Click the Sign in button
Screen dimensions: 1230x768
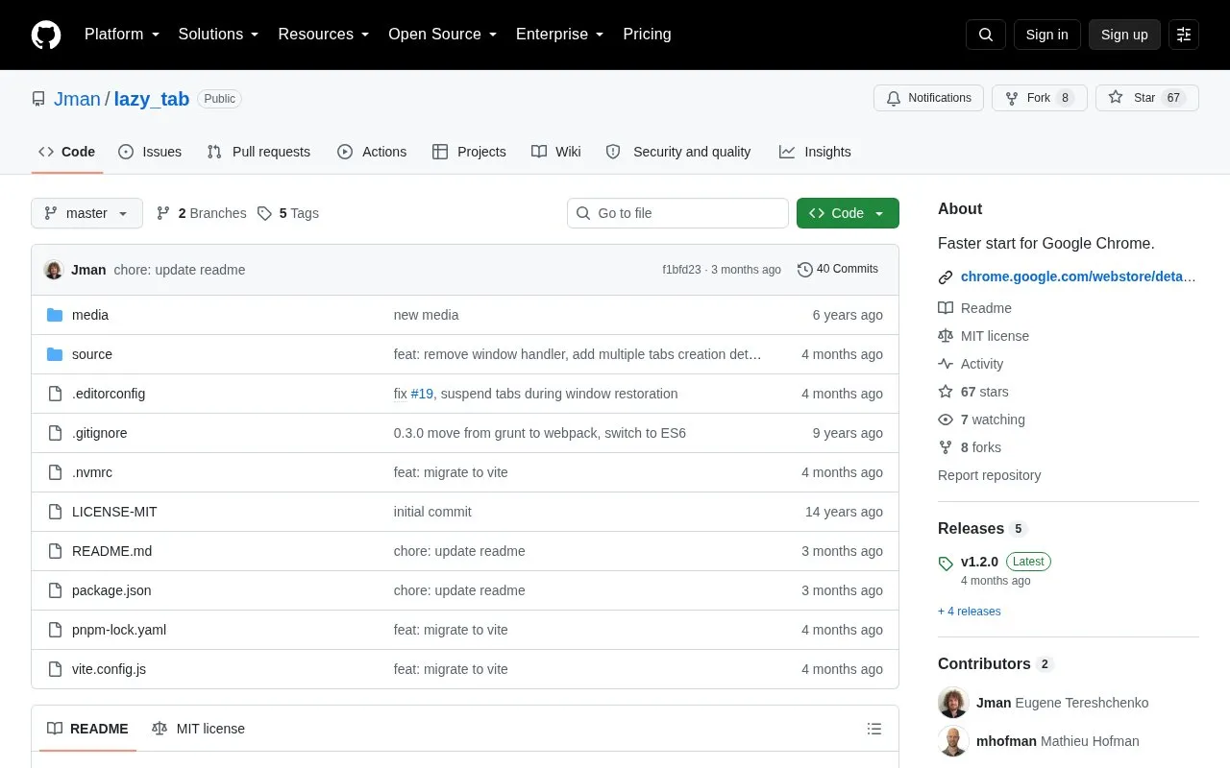[x=1047, y=35]
